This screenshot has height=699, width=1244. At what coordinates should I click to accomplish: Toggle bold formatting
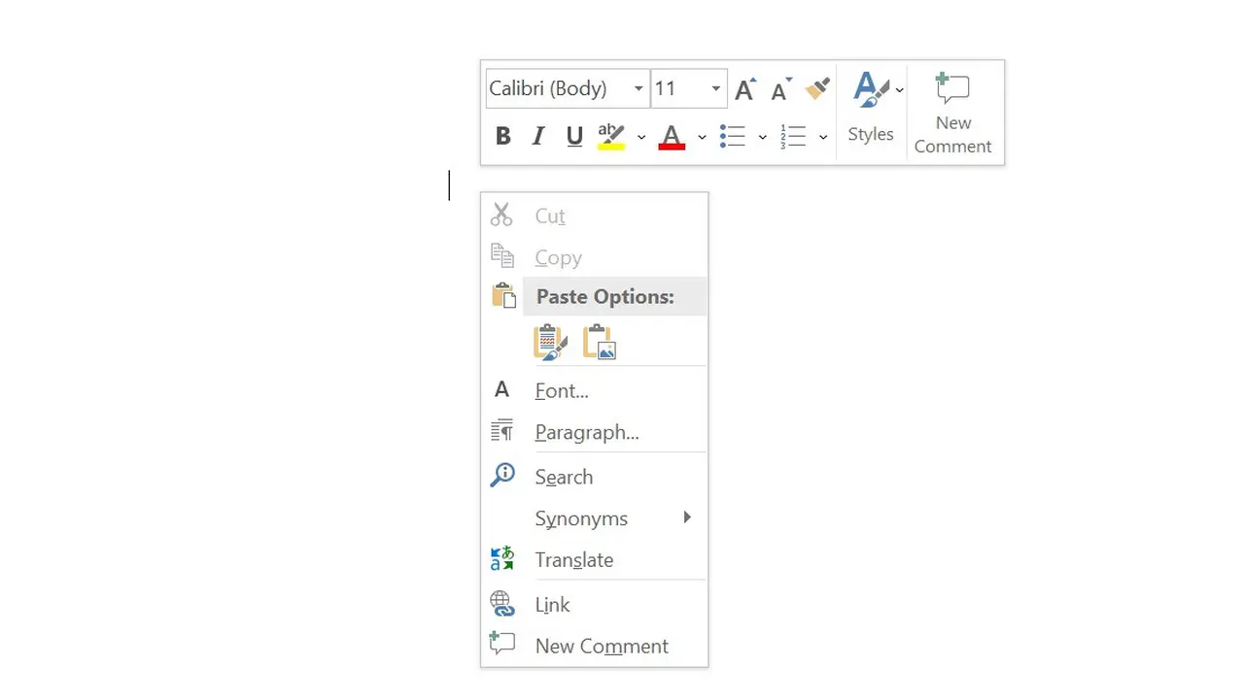coord(502,136)
